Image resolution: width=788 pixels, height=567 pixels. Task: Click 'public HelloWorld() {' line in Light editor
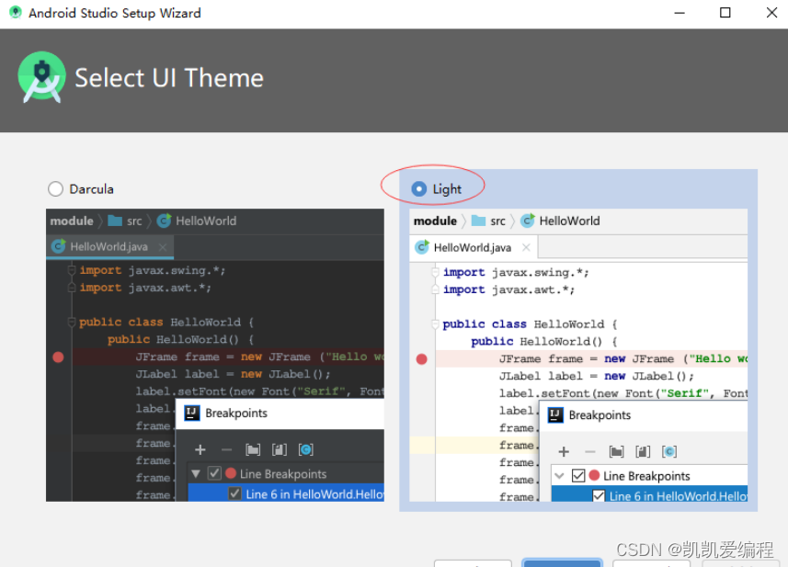point(544,342)
